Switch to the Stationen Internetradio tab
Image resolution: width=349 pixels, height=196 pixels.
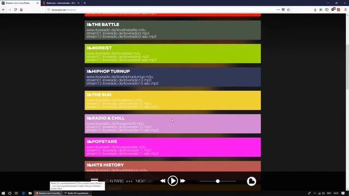61,3
